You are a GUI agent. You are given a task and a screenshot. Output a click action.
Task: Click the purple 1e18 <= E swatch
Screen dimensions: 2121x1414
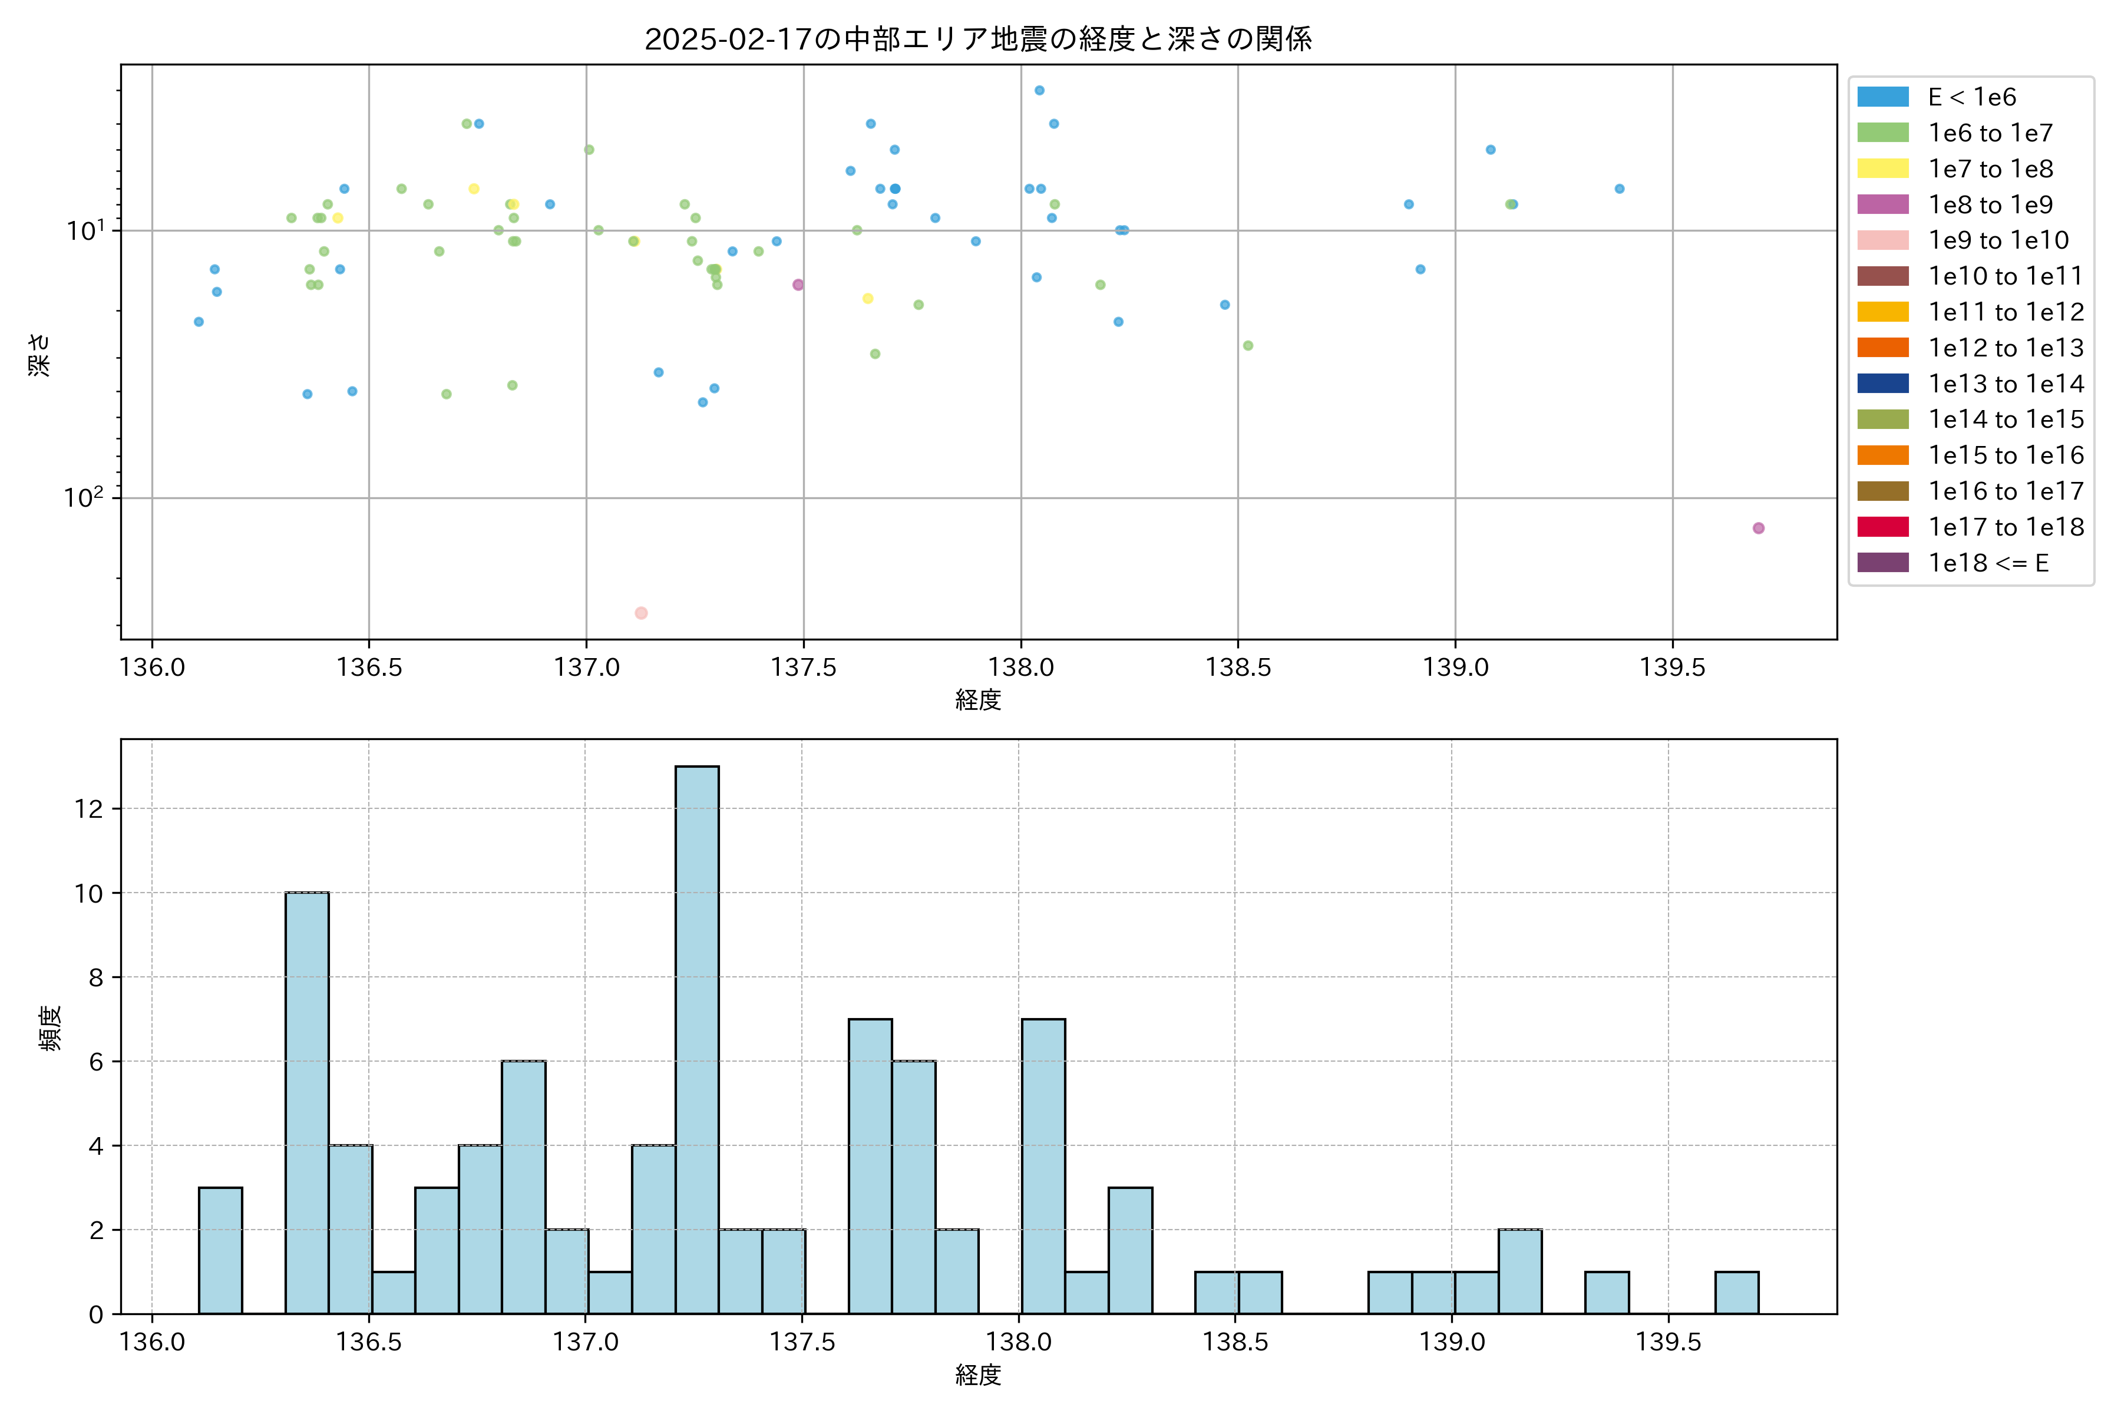tap(1882, 563)
